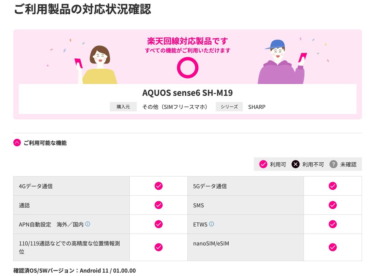376x276 pixels.
Task: Click the 購入元 label tag
Action: click(123, 107)
